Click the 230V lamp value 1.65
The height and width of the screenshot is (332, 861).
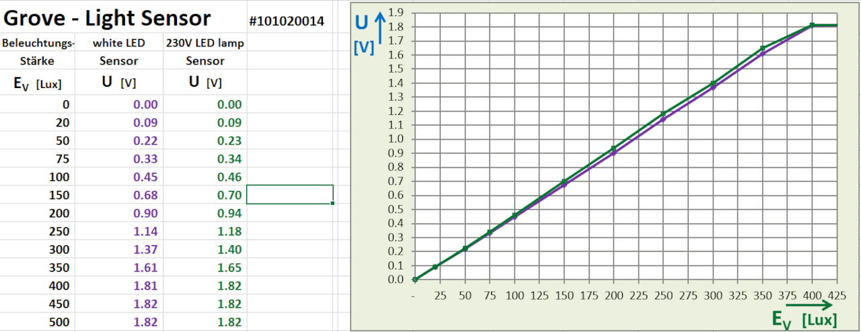[x=229, y=267]
